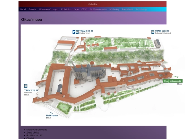Click the gray cathedral on the map
The image size is (185, 139).
point(88,72)
